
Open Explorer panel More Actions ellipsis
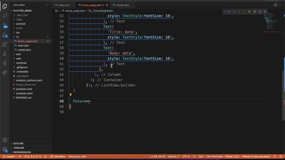click(47, 5)
